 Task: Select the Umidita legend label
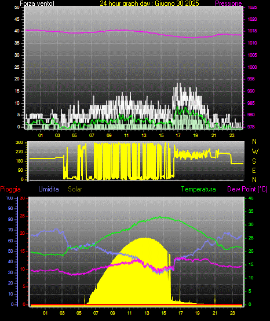[49, 189]
